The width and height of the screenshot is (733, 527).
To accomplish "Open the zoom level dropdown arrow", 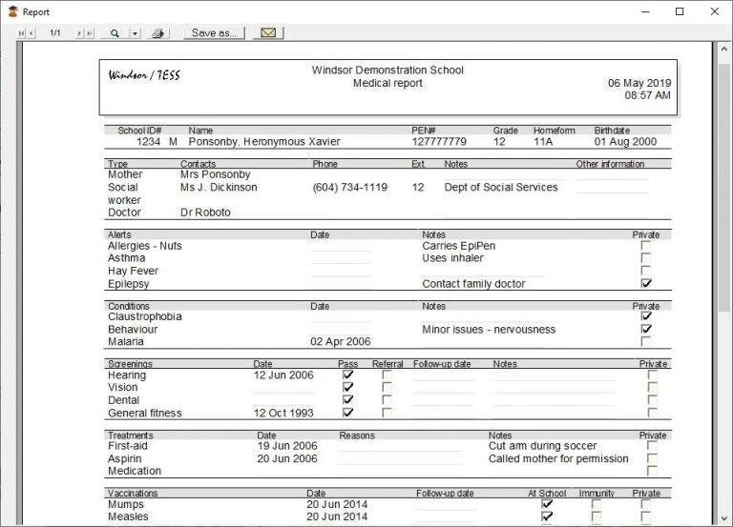I will coord(135,33).
